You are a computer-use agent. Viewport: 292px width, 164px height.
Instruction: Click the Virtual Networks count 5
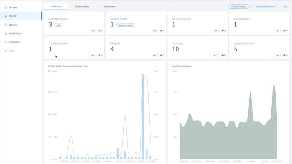235,49
